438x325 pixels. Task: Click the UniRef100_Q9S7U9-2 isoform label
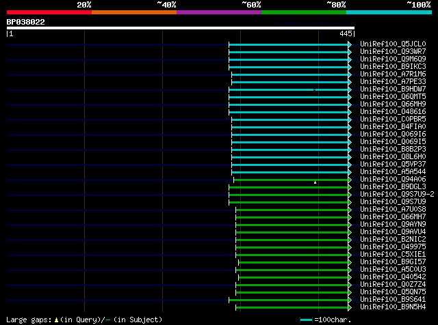pyautogui.click(x=397, y=195)
